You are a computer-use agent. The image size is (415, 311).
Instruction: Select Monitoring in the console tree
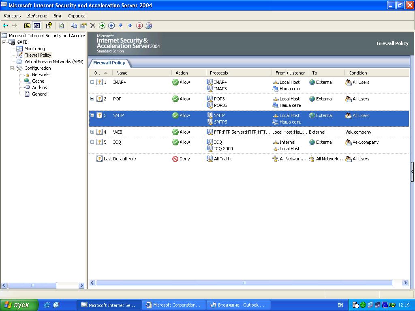34,49
